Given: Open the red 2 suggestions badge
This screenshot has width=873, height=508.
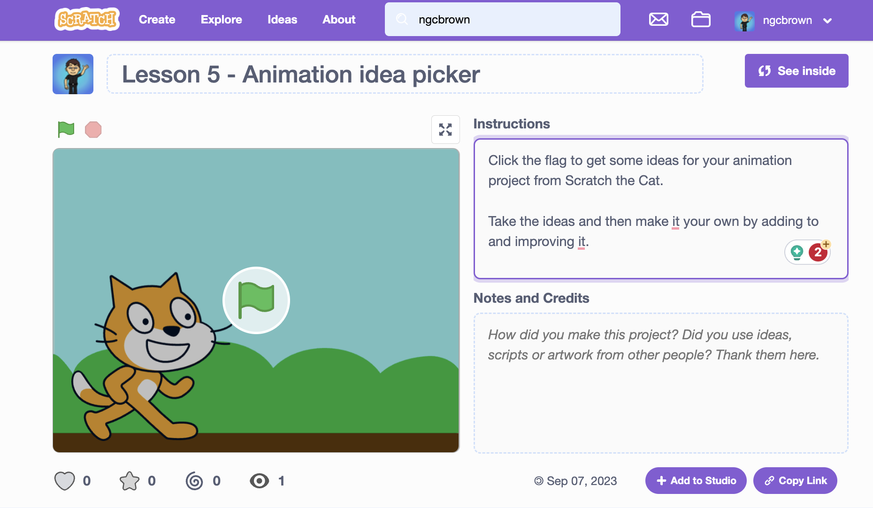Looking at the screenshot, I should [818, 252].
